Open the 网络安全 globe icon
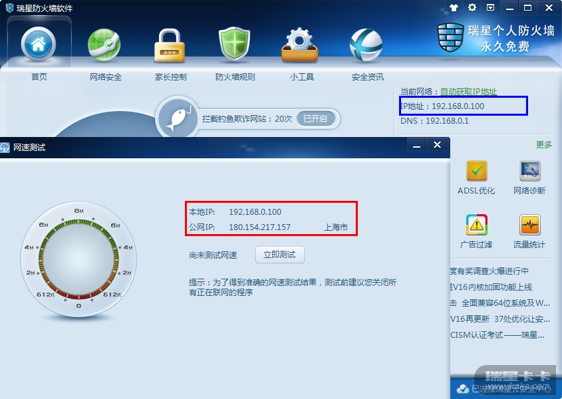 [104, 45]
